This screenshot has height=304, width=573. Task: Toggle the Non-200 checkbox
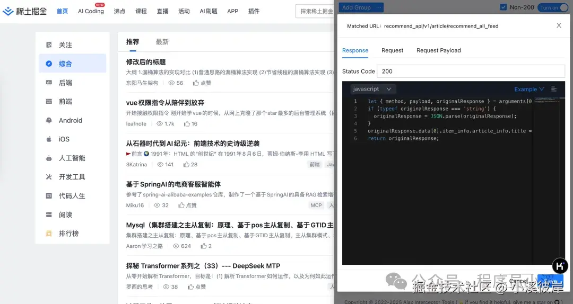(503, 7)
